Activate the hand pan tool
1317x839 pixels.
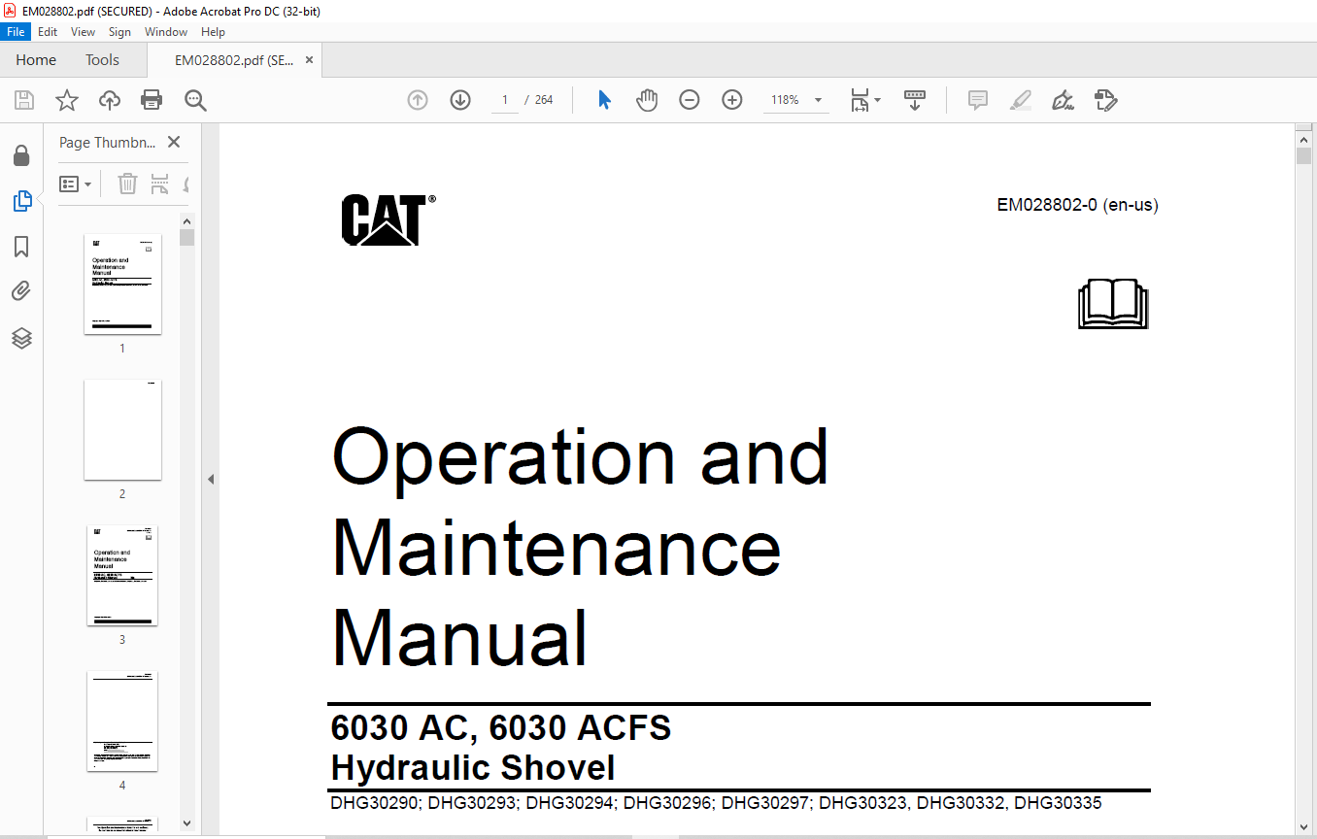[x=647, y=100]
